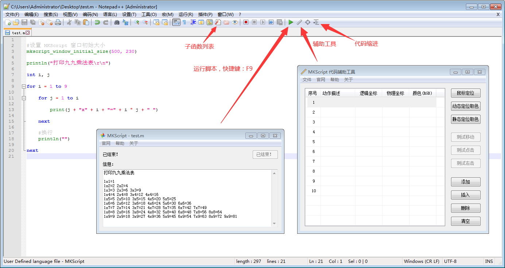Click the Synchronize vertical scrolling icon

coord(156,22)
